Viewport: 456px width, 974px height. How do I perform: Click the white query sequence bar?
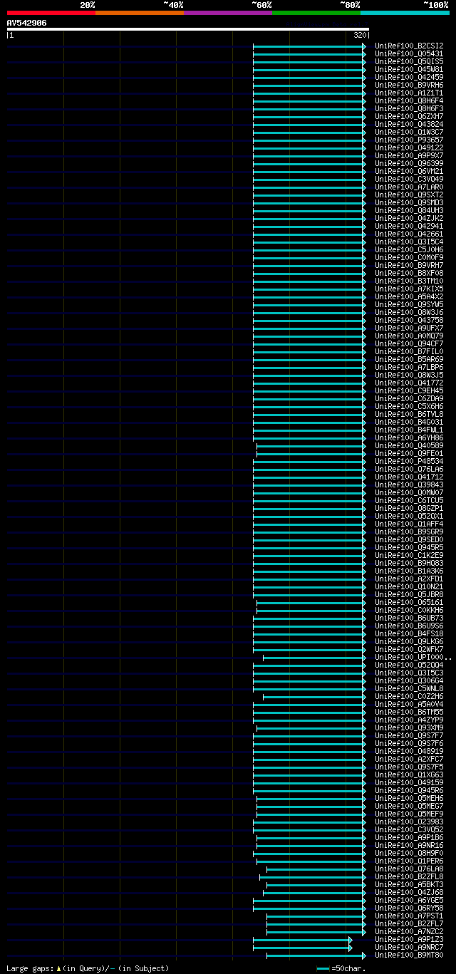click(187, 29)
